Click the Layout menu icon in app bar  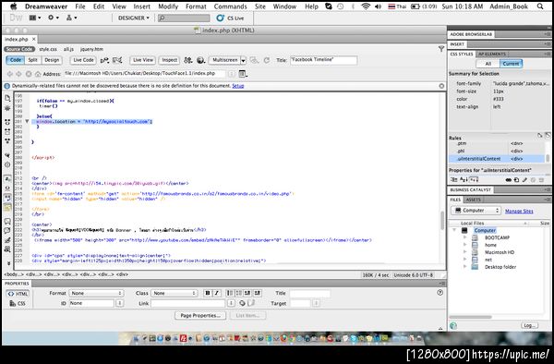tap(35, 18)
